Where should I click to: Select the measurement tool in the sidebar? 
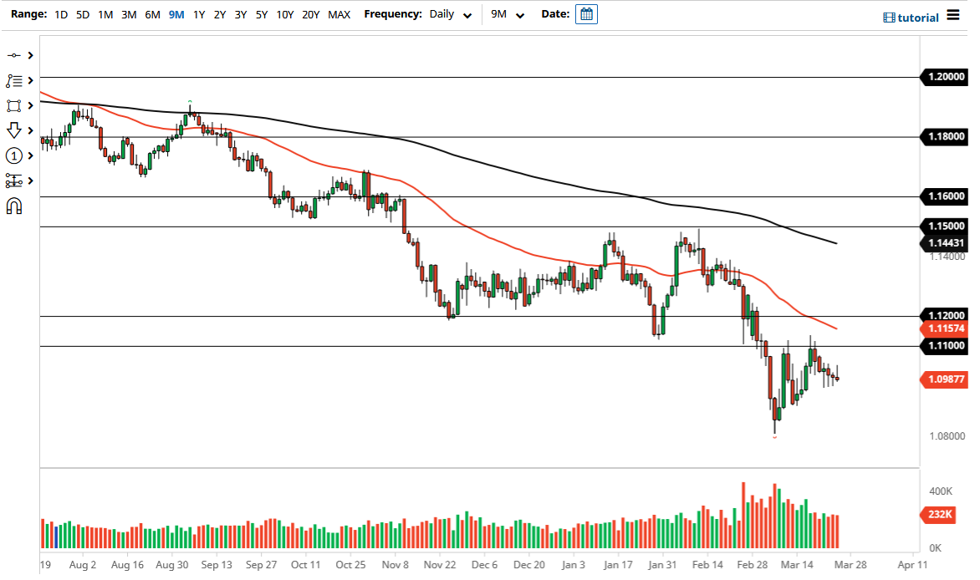[x=13, y=181]
